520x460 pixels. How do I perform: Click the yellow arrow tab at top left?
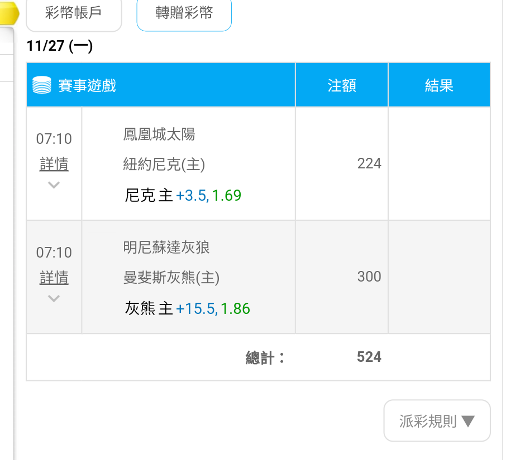9,12
